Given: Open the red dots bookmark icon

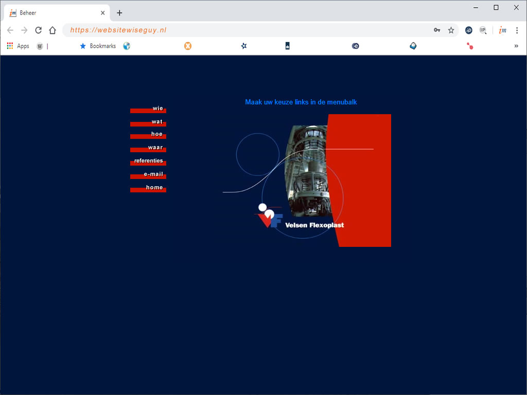Looking at the screenshot, I should (x=470, y=46).
